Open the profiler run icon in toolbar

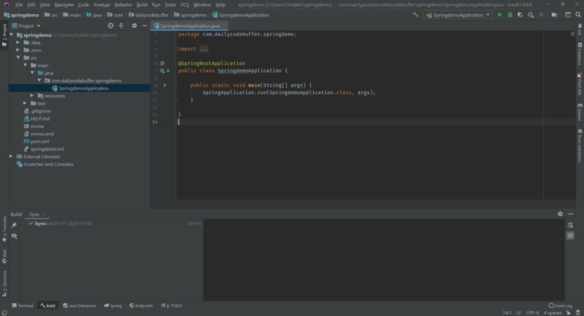pos(531,15)
